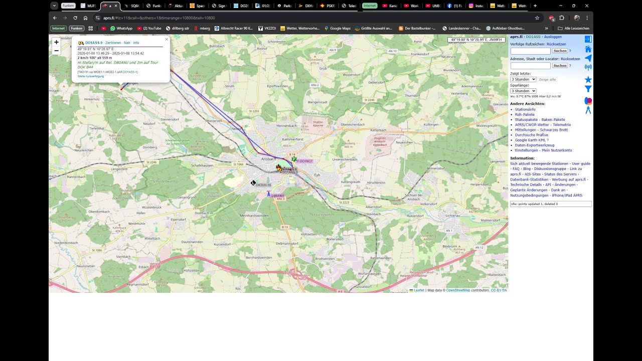Collapse the sidebar with blue arrow icon
Screen dimensions: 642x361
coord(588,39)
